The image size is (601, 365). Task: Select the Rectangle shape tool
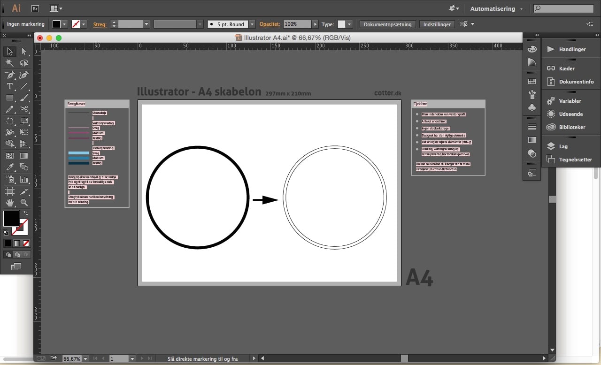(x=9, y=98)
